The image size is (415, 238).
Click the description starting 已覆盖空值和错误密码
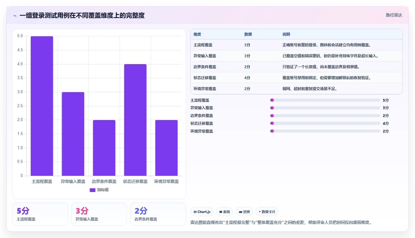click(x=331, y=56)
